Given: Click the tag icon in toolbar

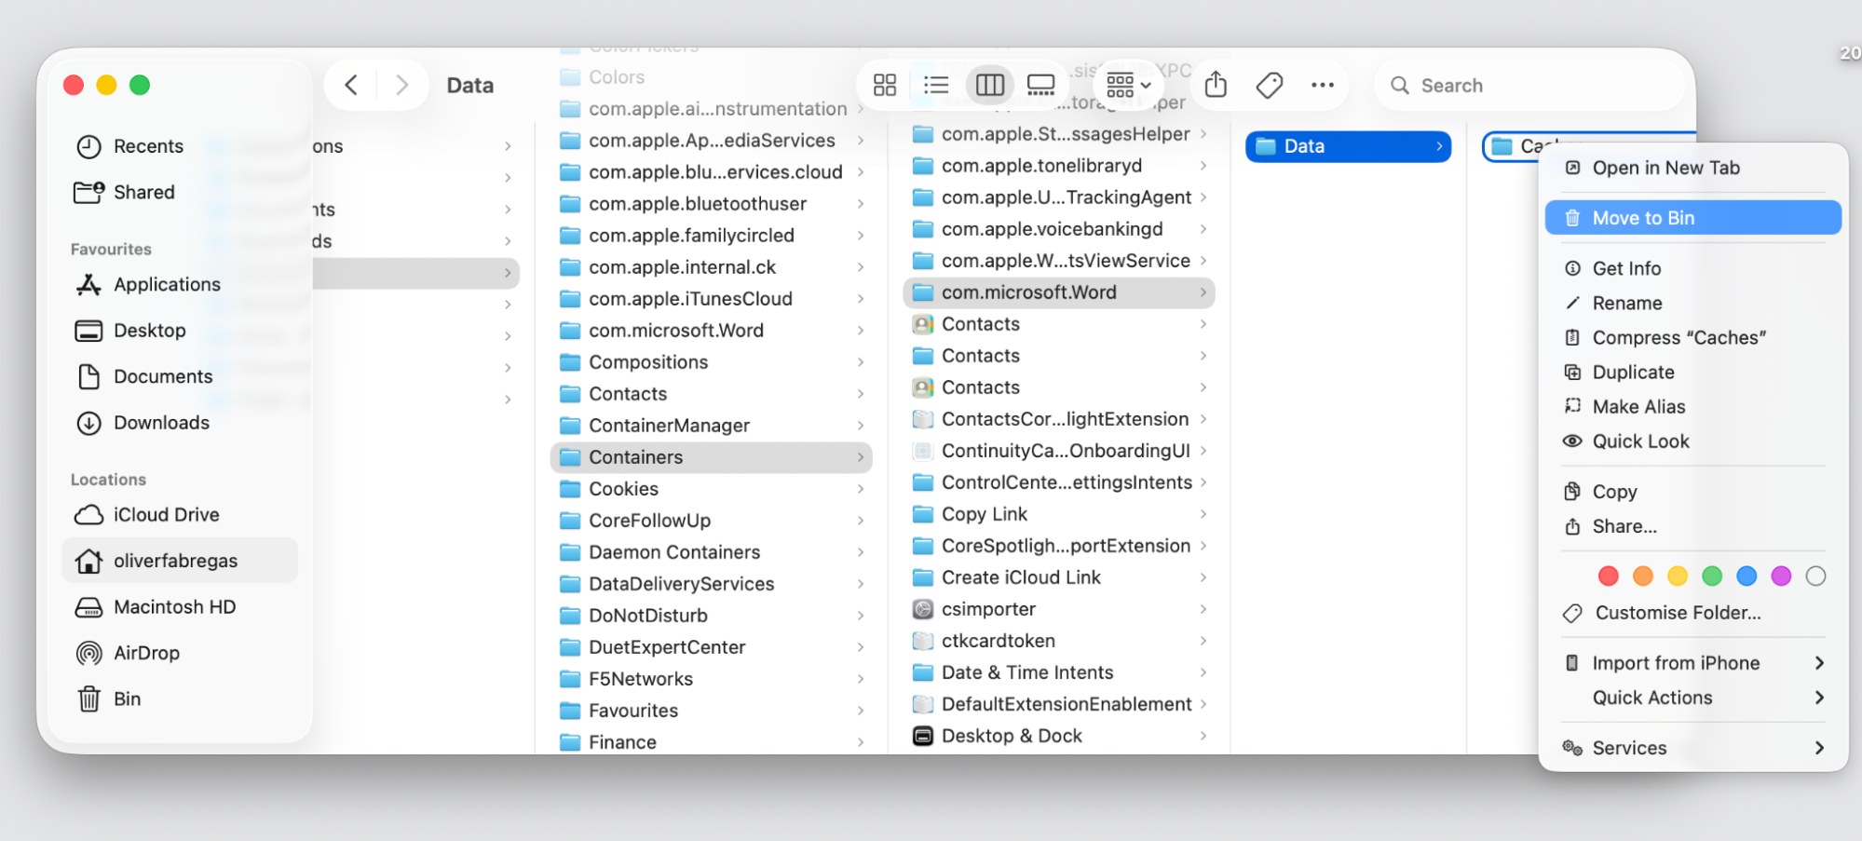Looking at the screenshot, I should coord(1269,86).
